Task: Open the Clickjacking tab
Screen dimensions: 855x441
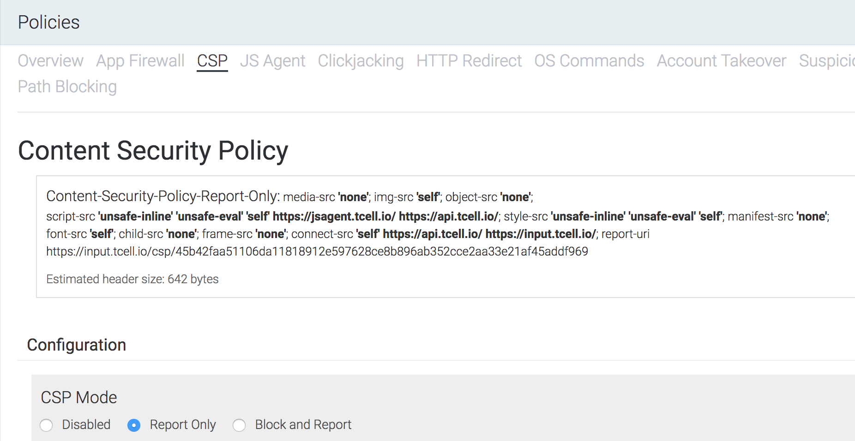Action: [361, 61]
